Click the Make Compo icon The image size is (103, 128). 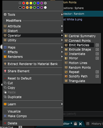click(x=5, y=116)
